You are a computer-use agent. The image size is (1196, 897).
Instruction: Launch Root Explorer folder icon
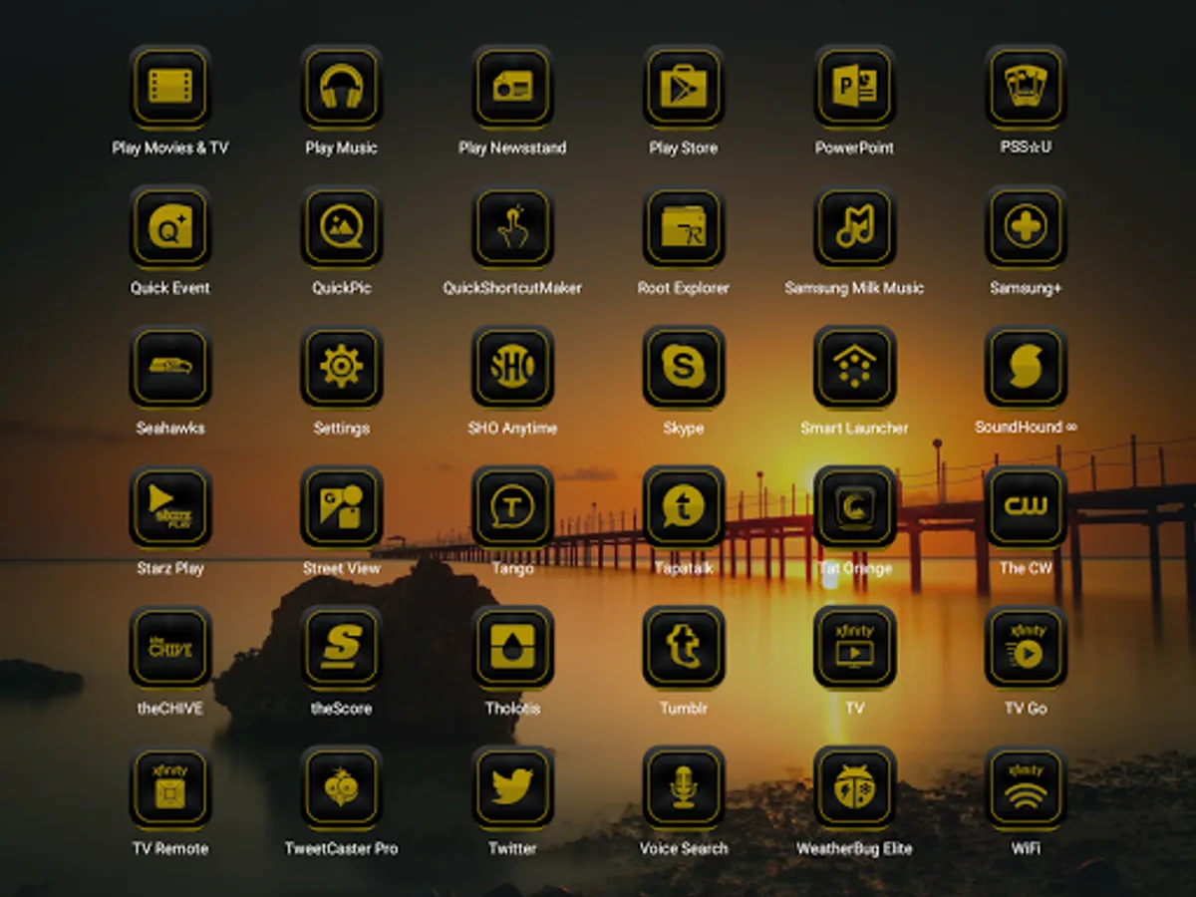pos(684,227)
